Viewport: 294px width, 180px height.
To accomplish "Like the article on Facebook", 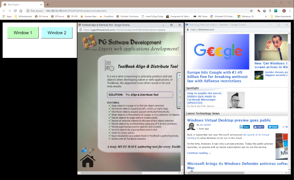I will point(259,127).
